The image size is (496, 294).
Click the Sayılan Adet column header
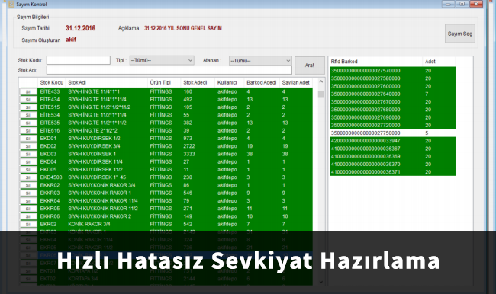296,82
